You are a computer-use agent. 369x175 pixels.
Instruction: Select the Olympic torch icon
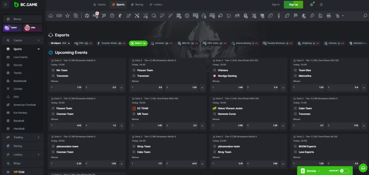[x=279, y=16]
